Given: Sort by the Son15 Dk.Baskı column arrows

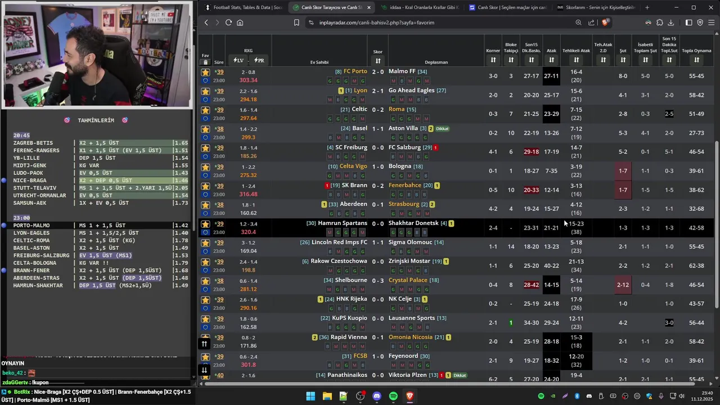Looking at the screenshot, I should (x=531, y=60).
